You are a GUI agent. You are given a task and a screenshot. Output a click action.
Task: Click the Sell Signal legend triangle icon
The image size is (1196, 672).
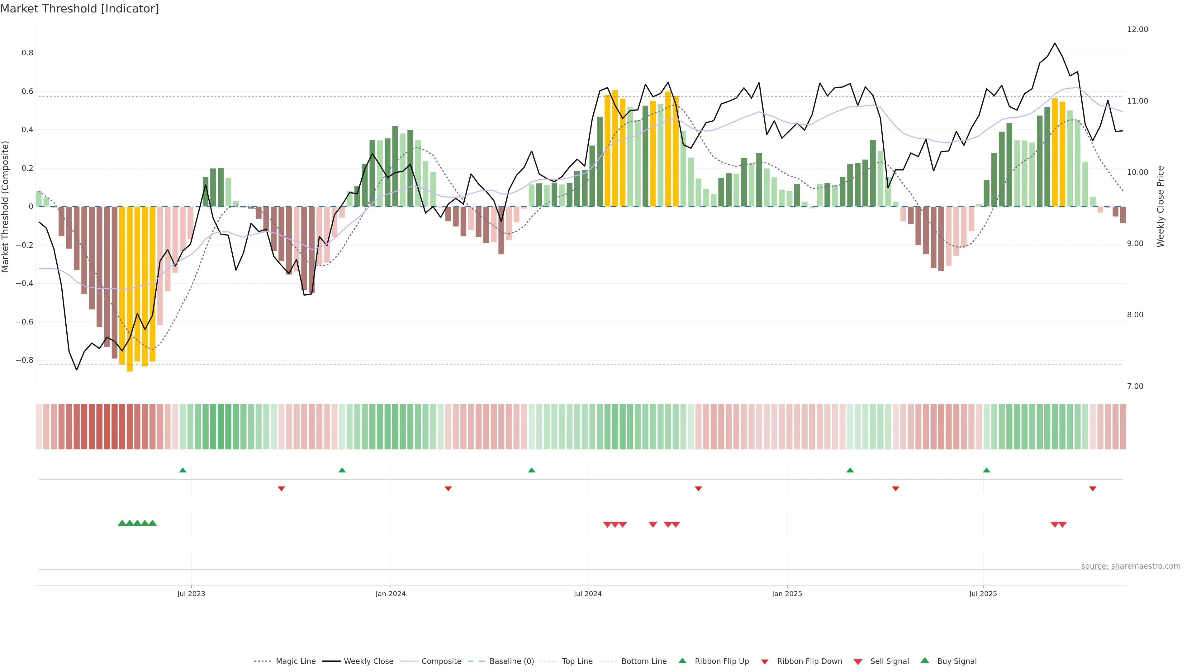(x=858, y=662)
